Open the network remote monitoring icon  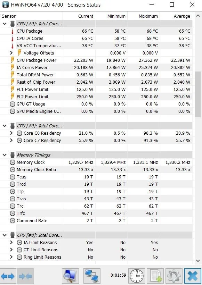click(x=92, y=276)
